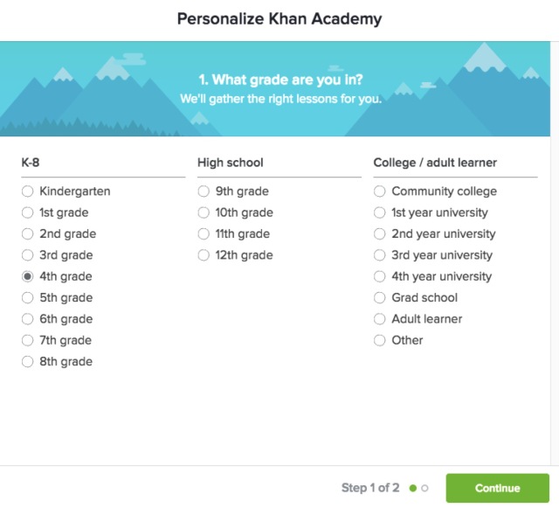The height and width of the screenshot is (508, 559).
Task: Choose 1st grade option
Action: pos(28,212)
